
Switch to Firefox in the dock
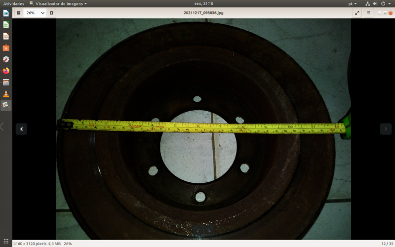pos(6,71)
